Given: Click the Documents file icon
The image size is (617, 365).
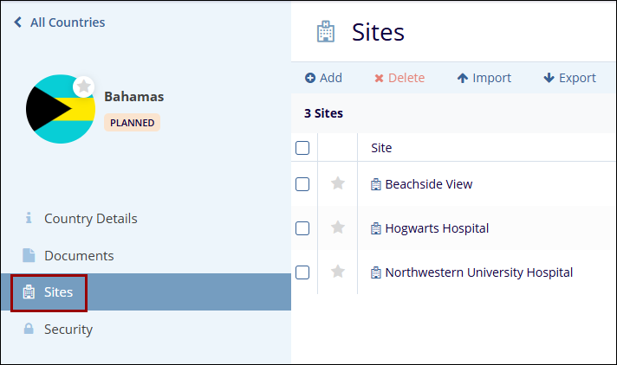Looking at the screenshot, I should point(29,255).
